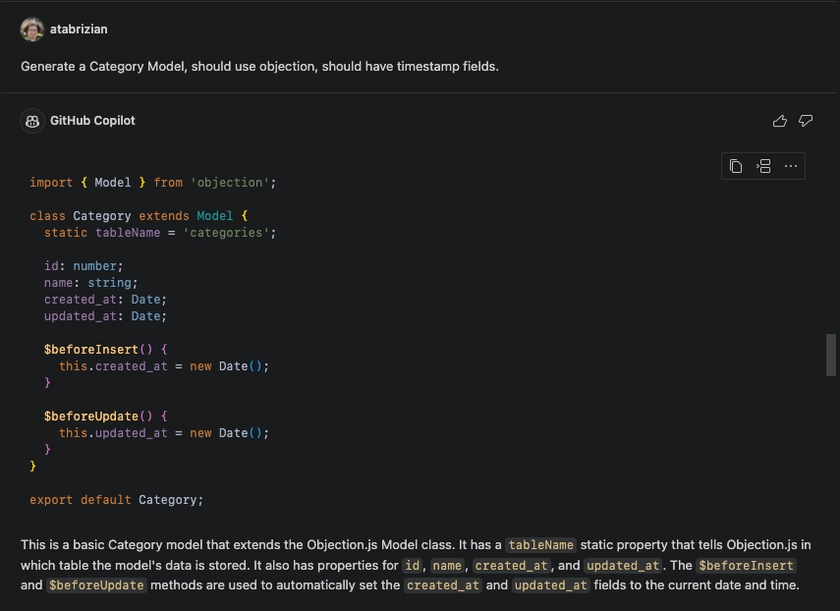The width and height of the screenshot is (840, 611).
Task: Click the GitHub Copilot logo icon
Action: [x=32, y=121]
